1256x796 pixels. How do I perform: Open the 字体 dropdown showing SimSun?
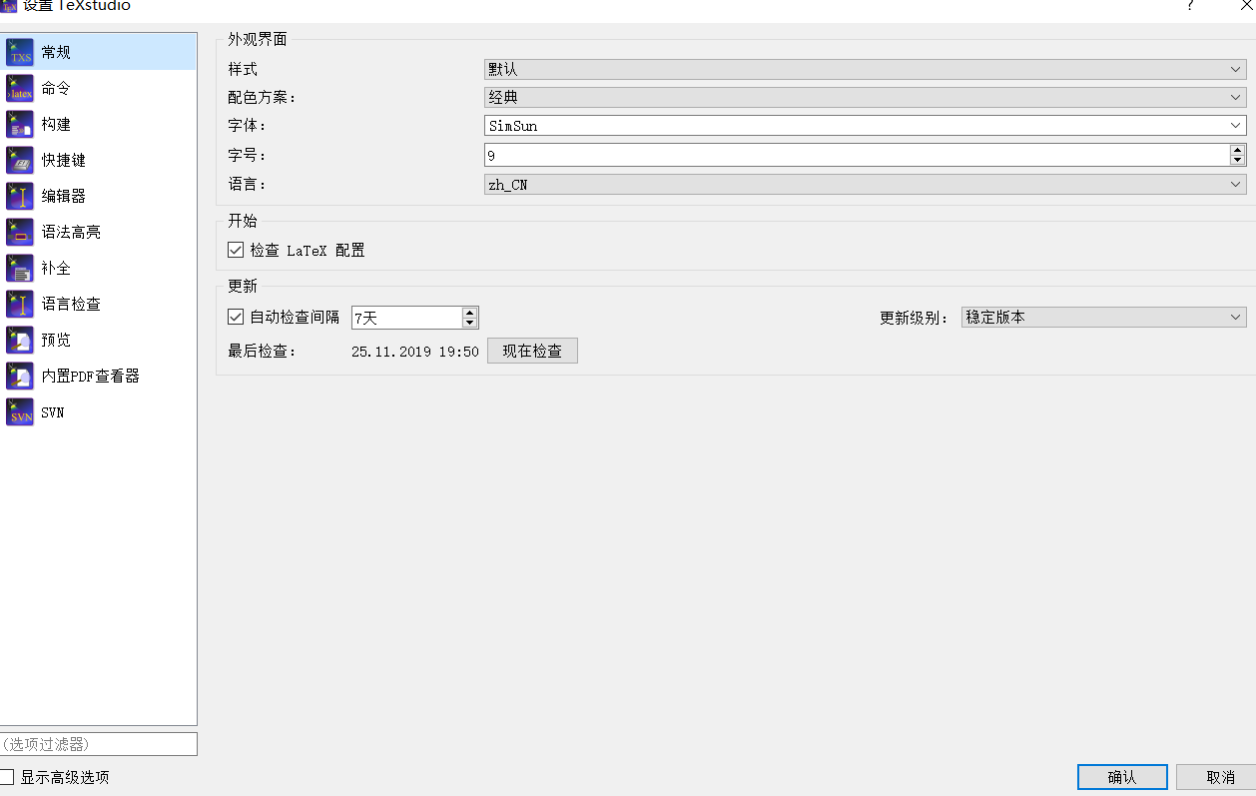(865, 126)
